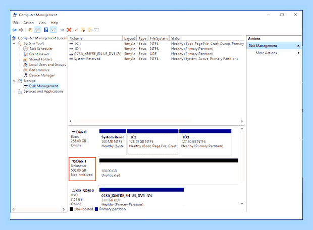This screenshot has height=230, width=313.
Task: Toggle the Show/Hide Console Tree icon
Action: 37,30
